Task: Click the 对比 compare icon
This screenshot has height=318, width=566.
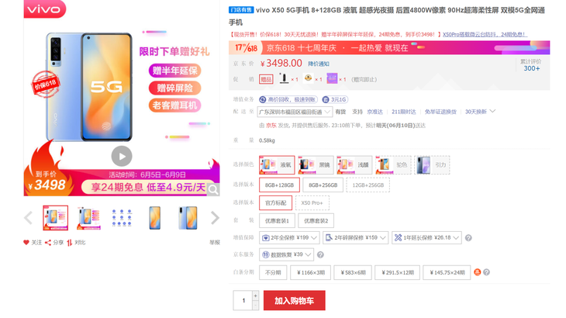Action: click(x=69, y=243)
